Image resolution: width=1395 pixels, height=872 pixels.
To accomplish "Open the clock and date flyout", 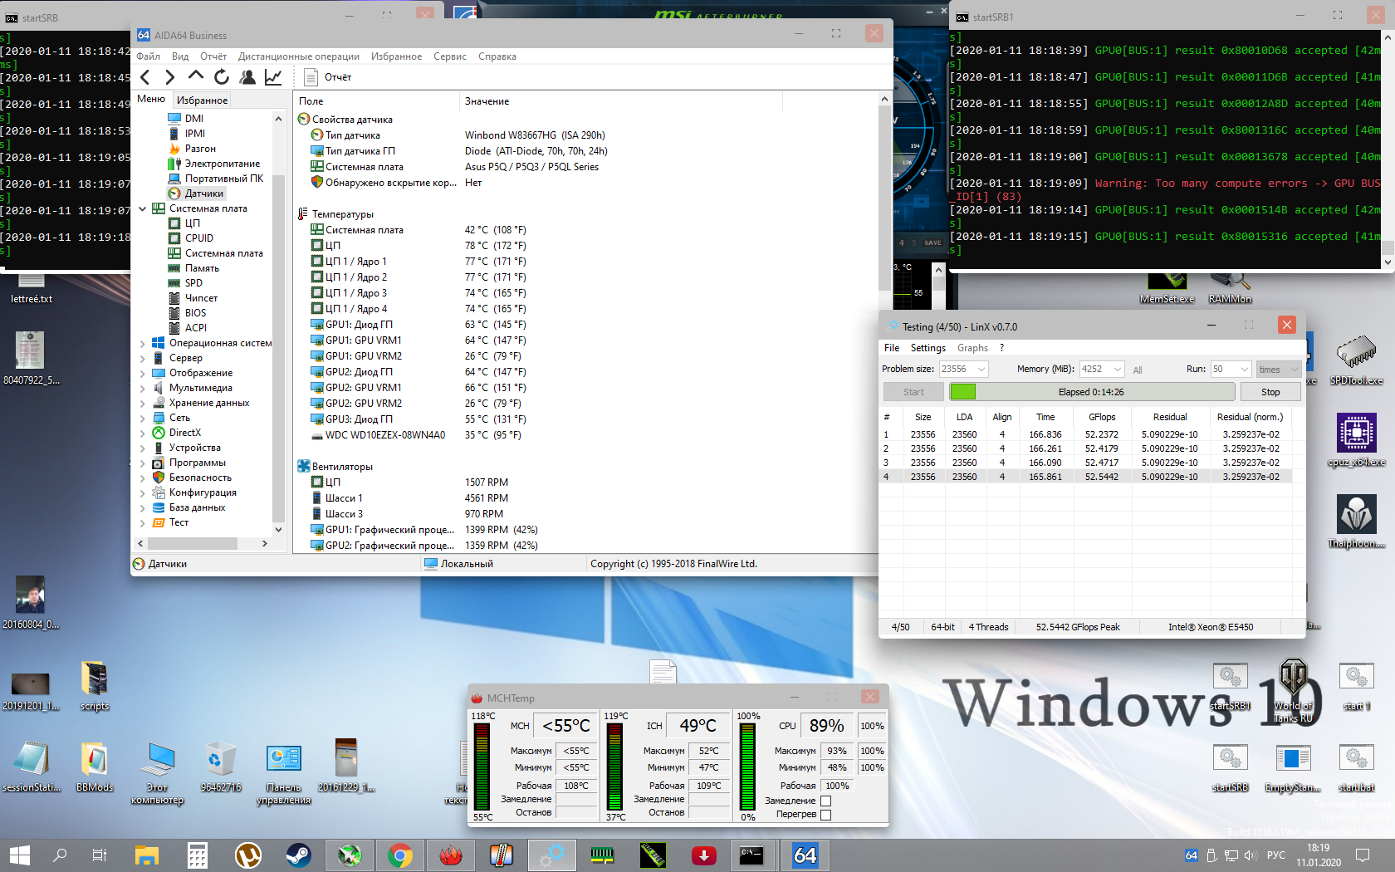I will tap(1319, 855).
